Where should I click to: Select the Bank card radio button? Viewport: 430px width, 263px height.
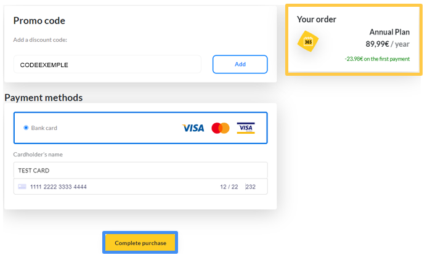(x=26, y=127)
